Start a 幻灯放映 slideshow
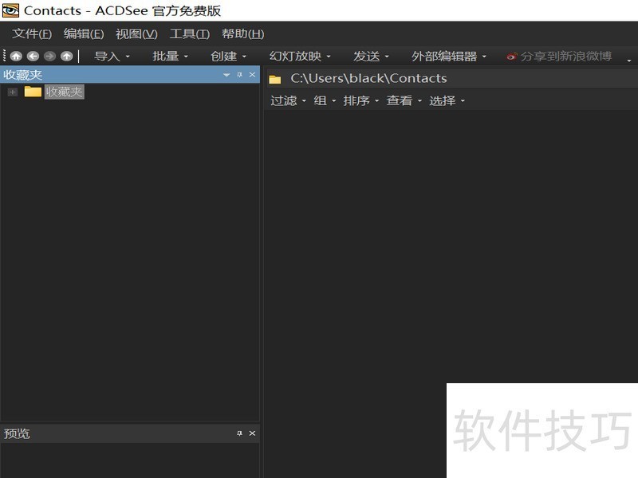The height and width of the screenshot is (478, 638). tap(294, 57)
